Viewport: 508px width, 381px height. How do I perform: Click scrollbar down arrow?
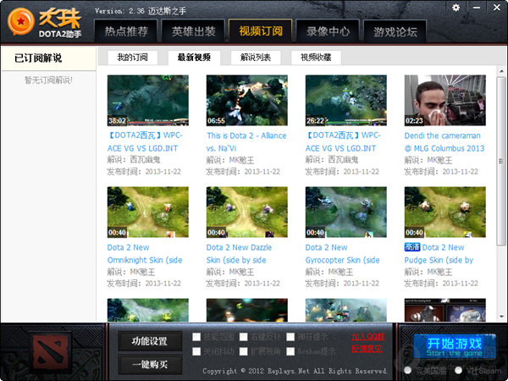[x=501, y=317]
